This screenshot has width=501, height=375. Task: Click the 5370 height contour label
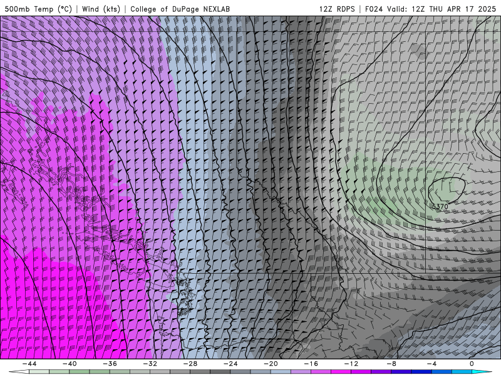pos(440,206)
